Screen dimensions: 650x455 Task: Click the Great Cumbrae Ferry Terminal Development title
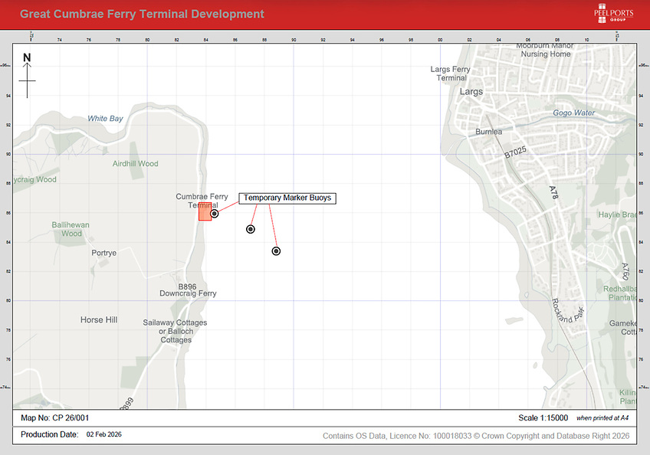(x=142, y=14)
